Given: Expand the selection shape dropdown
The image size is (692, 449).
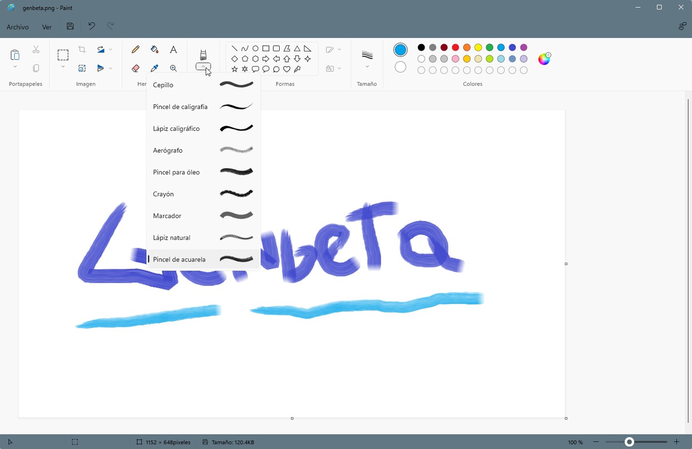Looking at the screenshot, I should [x=63, y=67].
